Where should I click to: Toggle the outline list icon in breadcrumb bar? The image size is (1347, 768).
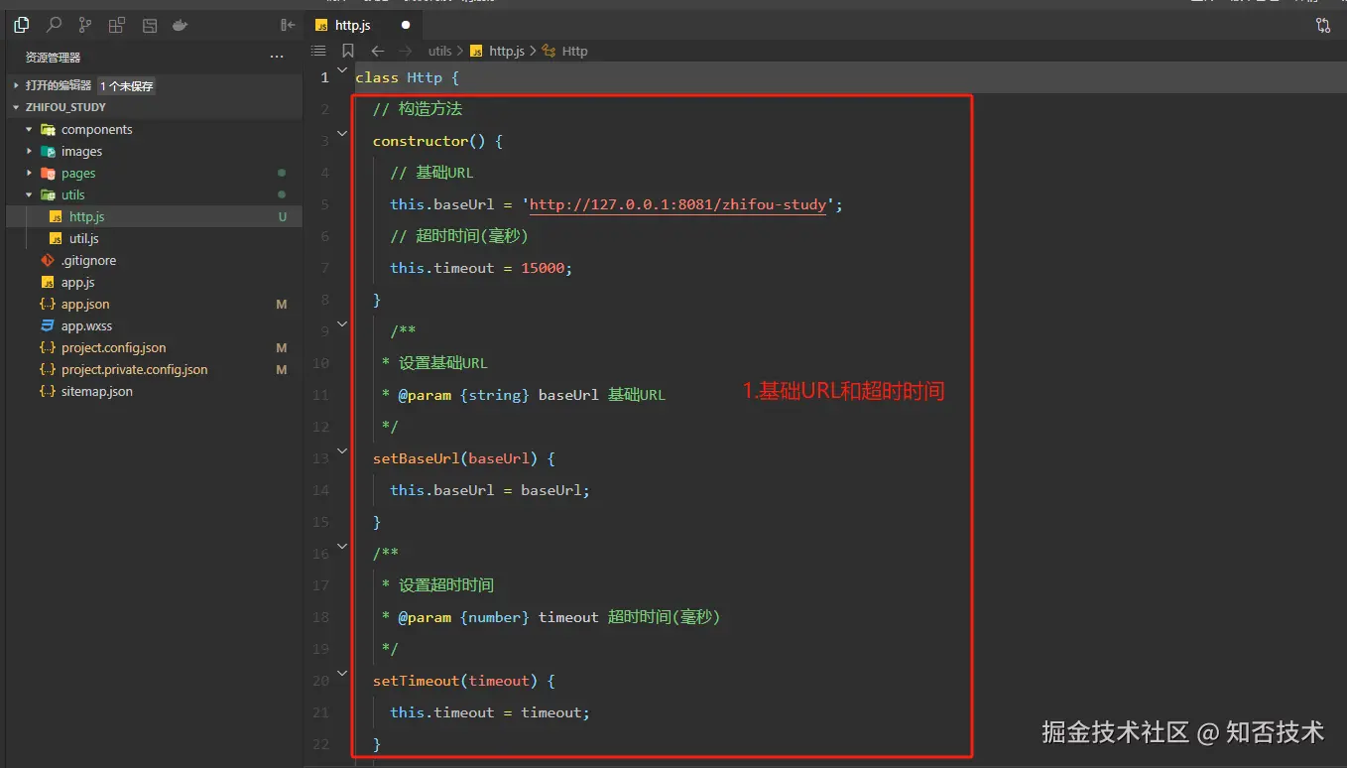pyautogui.click(x=319, y=51)
